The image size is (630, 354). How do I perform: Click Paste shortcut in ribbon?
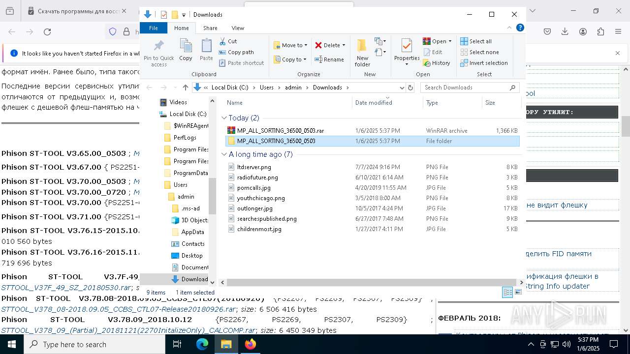(241, 63)
